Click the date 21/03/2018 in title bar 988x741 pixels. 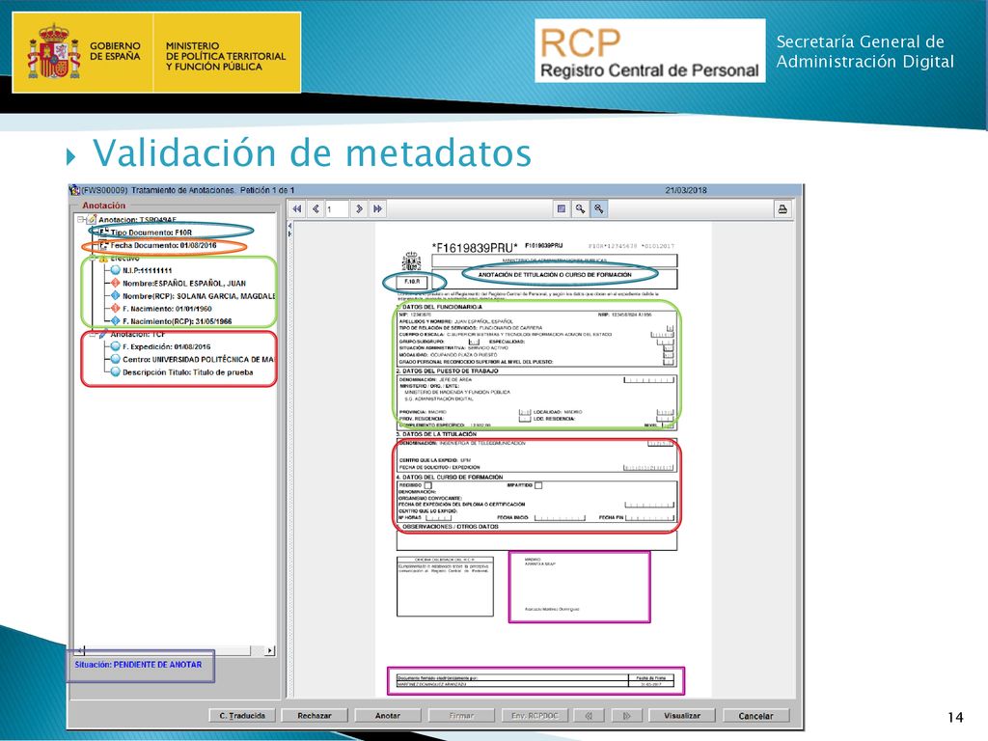tap(686, 190)
